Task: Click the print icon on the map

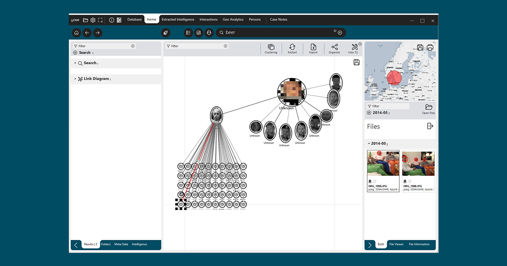Action: 430,48
